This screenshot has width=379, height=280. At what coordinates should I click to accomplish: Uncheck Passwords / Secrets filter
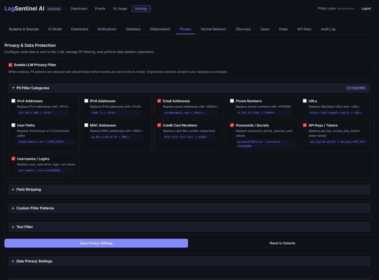(x=232, y=125)
